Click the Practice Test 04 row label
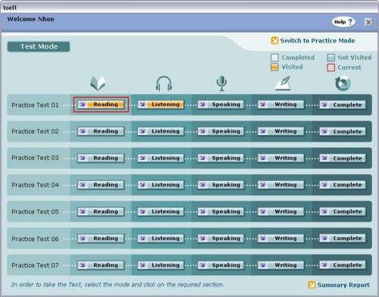The image size is (379, 297). pyautogui.click(x=35, y=185)
